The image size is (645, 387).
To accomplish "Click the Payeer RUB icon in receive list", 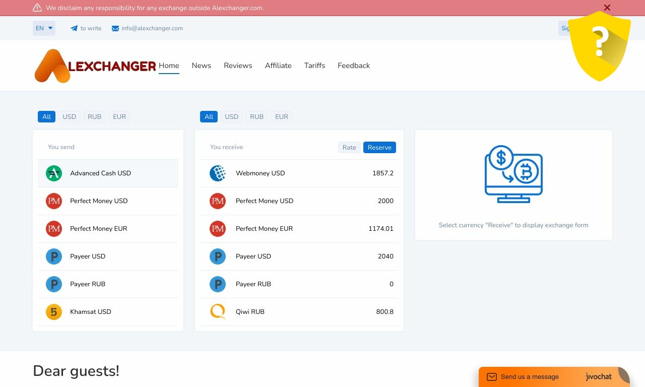I will pyautogui.click(x=218, y=284).
